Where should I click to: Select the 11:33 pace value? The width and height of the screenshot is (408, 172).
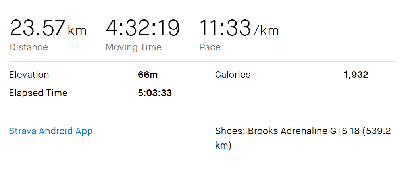[225, 28]
